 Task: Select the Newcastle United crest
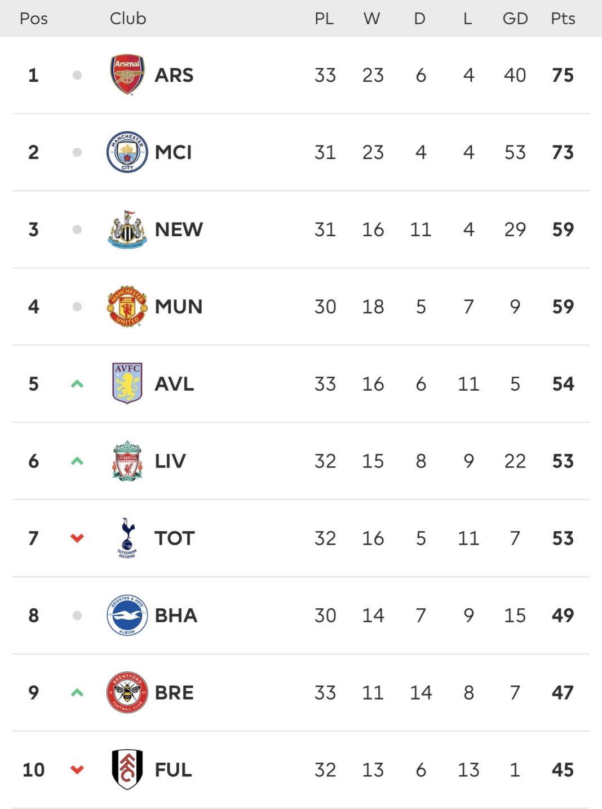point(127,229)
